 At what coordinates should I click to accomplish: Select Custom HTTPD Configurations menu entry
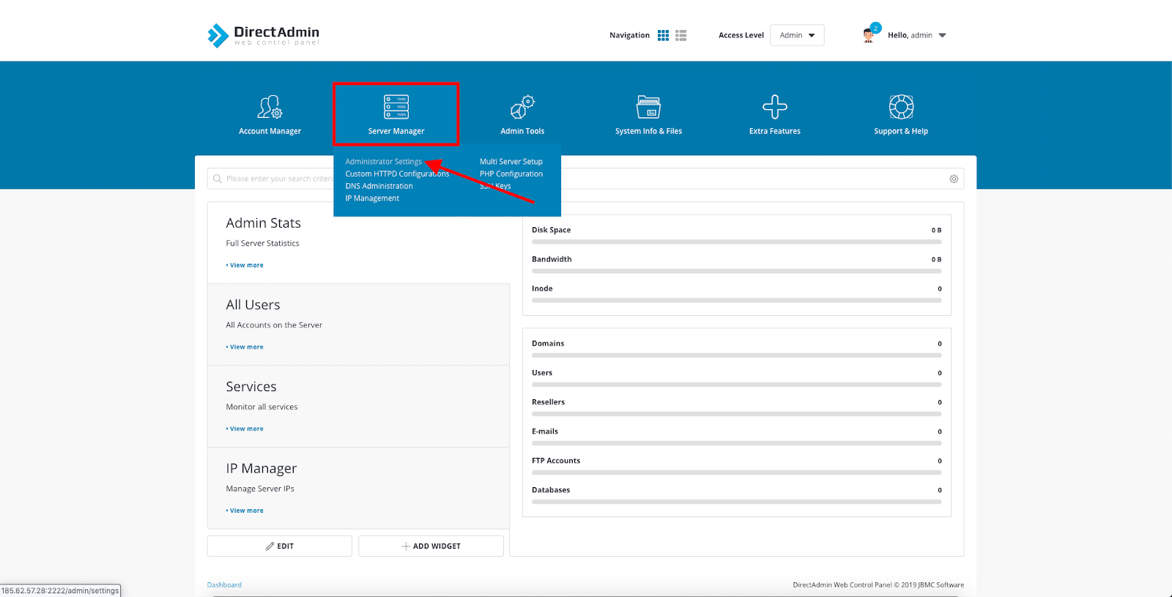point(397,174)
